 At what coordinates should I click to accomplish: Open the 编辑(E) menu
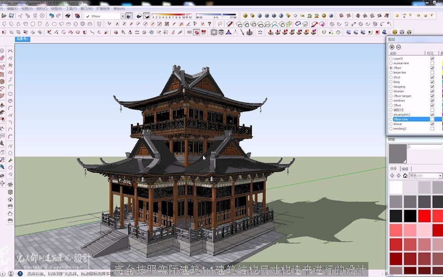pyautogui.click(x=12, y=9)
